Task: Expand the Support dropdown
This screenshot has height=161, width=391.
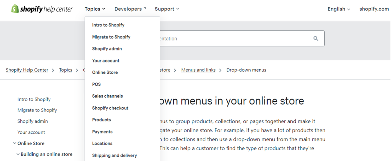Action: 167,9
